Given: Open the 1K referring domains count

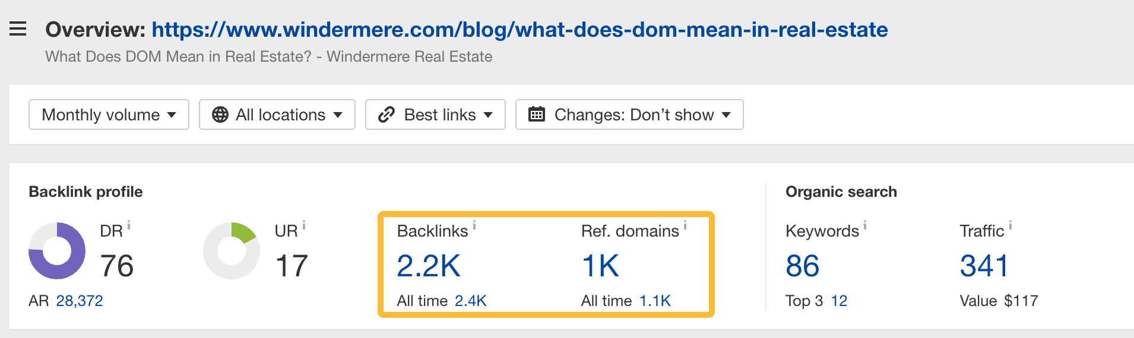Looking at the screenshot, I should [x=600, y=266].
